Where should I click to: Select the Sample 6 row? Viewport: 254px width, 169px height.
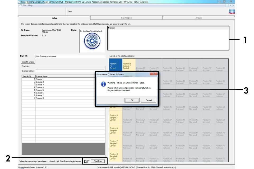tap(63, 93)
